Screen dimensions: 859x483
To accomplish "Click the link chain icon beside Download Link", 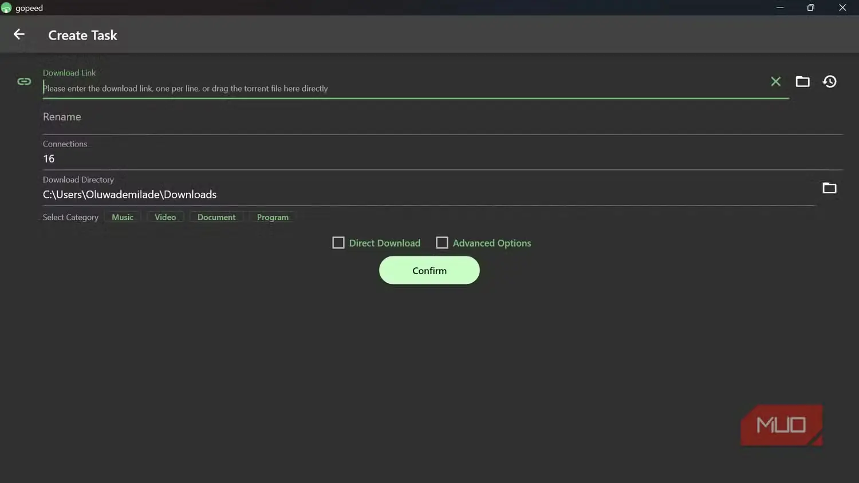I will [x=24, y=81].
